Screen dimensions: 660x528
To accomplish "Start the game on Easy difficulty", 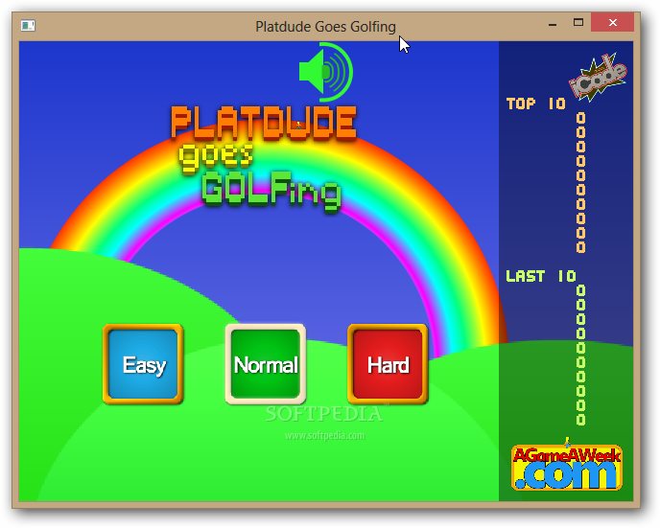I will (x=143, y=364).
